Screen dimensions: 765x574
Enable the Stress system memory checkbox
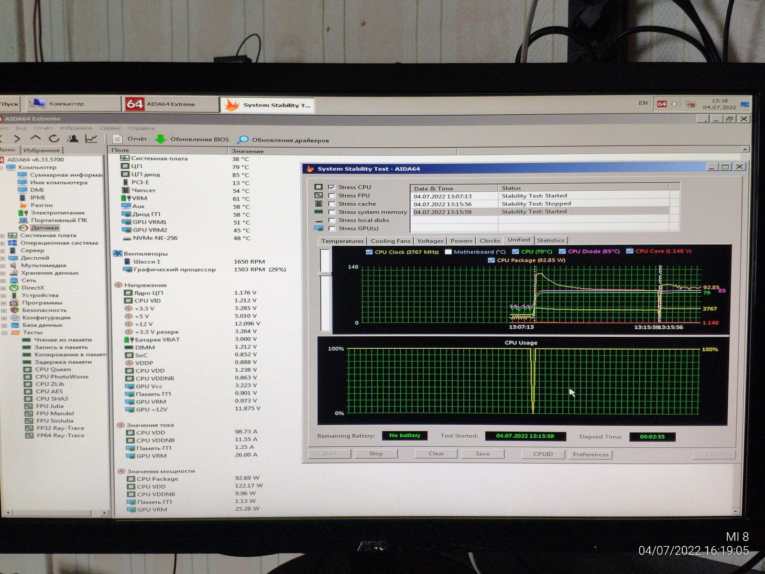pyautogui.click(x=331, y=212)
